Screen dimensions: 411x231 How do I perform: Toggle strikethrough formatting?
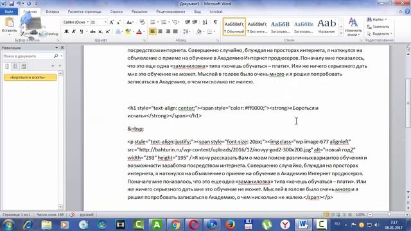[x=92, y=31]
